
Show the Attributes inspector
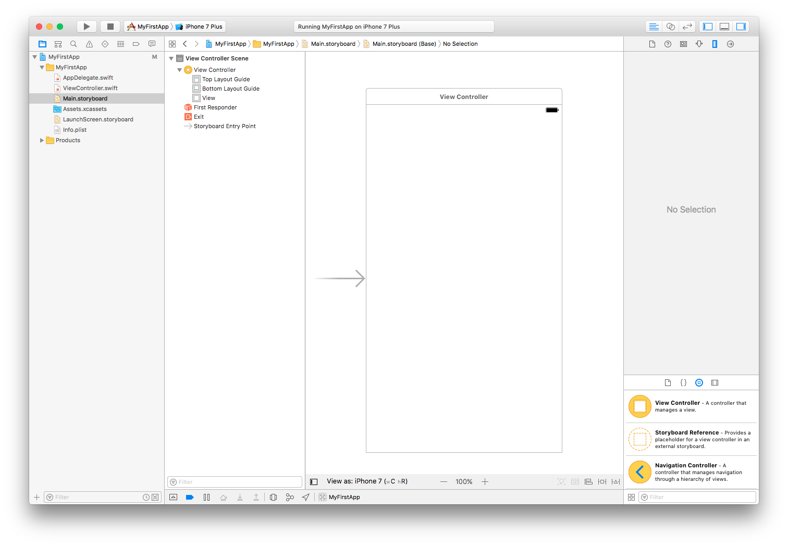(x=699, y=44)
